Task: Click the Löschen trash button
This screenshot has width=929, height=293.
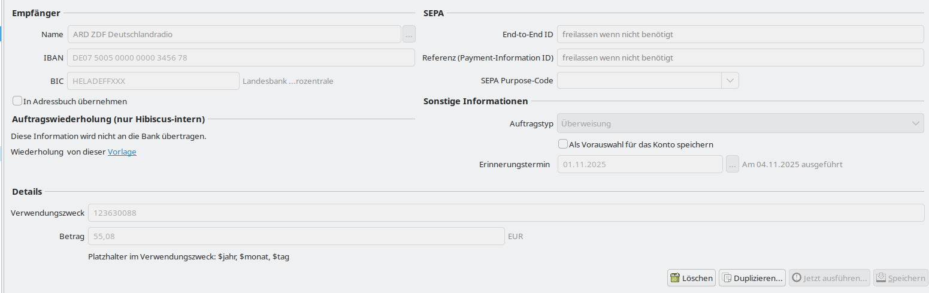Action: pos(691,278)
